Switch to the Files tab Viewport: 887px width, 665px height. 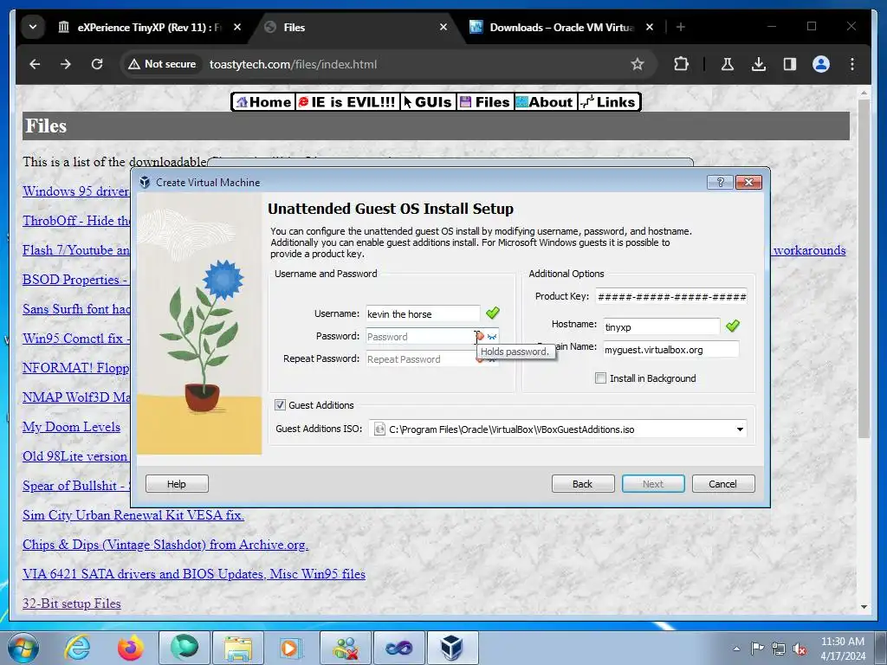coord(356,27)
